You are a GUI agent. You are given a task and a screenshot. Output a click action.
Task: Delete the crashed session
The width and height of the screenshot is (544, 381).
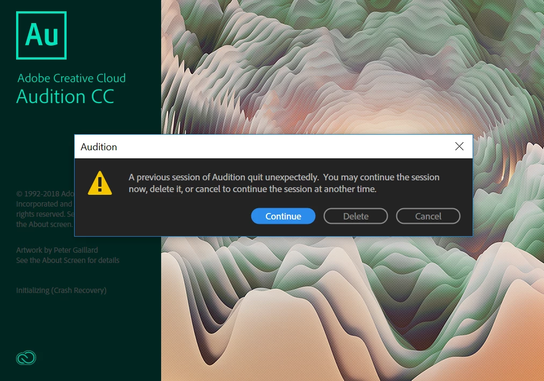click(x=356, y=216)
